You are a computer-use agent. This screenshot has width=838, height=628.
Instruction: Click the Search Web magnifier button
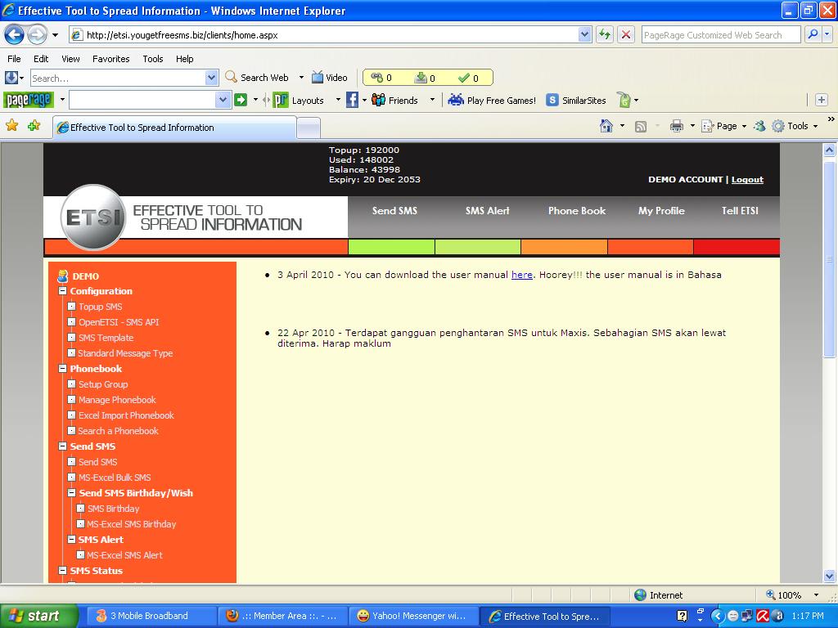(257, 78)
